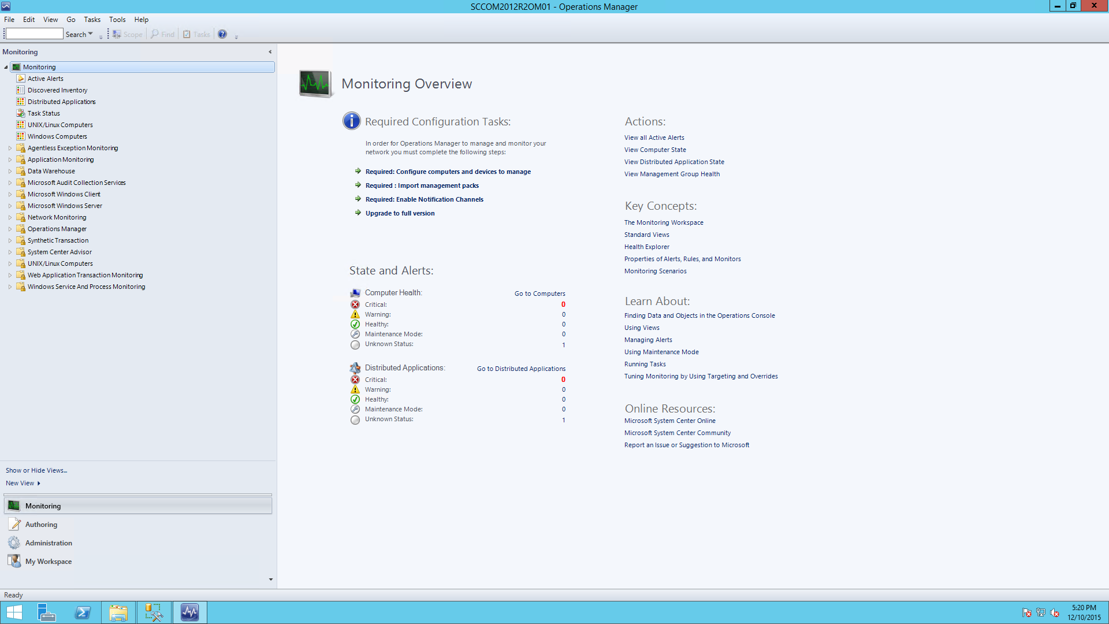Click View all Active Alerts link
The height and width of the screenshot is (624, 1109).
point(654,137)
